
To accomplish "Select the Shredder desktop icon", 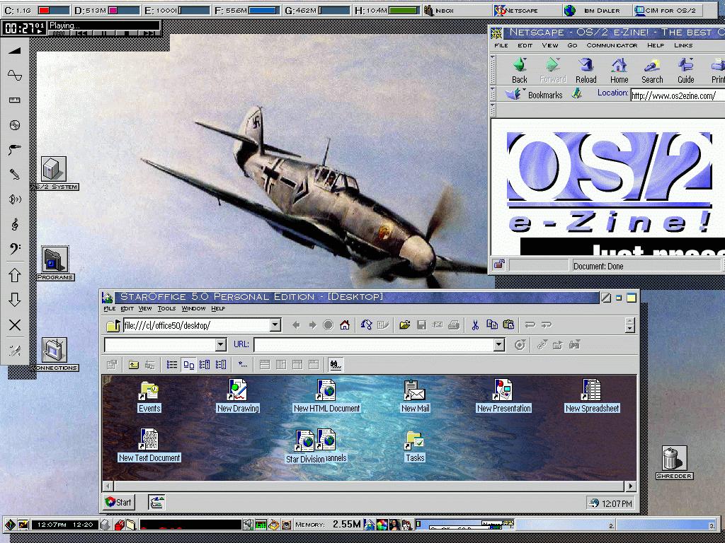I will coord(674,462).
